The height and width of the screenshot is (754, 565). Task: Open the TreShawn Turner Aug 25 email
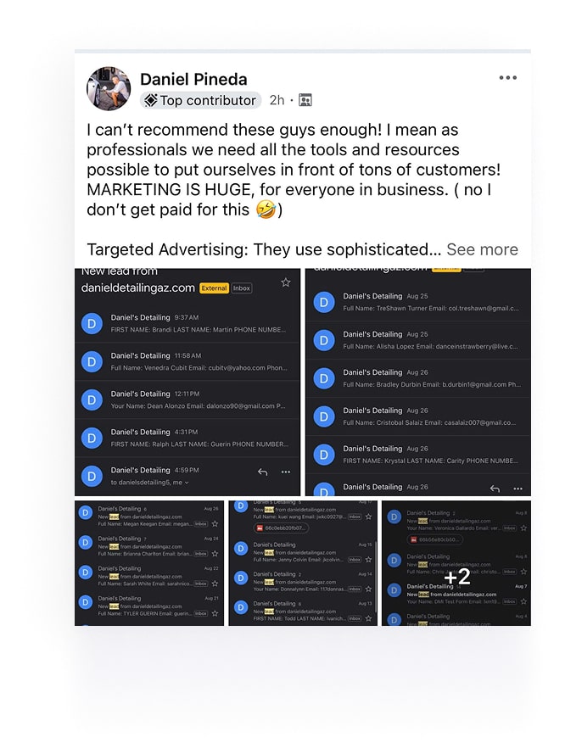[x=418, y=302]
